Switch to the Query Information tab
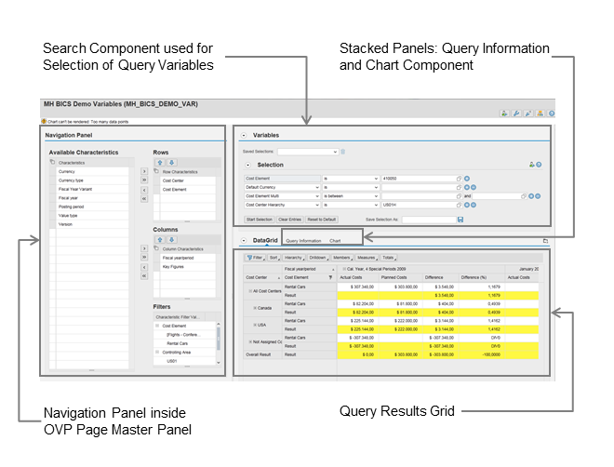Image resolution: width=614 pixels, height=467 pixels. tap(303, 241)
